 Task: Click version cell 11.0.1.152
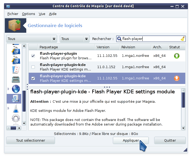106,67
